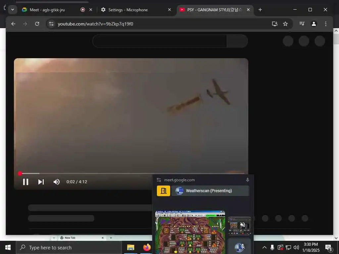Select Weatherscan (Presenting) in Meet popup
This screenshot has height=254, width=339.
[210, 191]
